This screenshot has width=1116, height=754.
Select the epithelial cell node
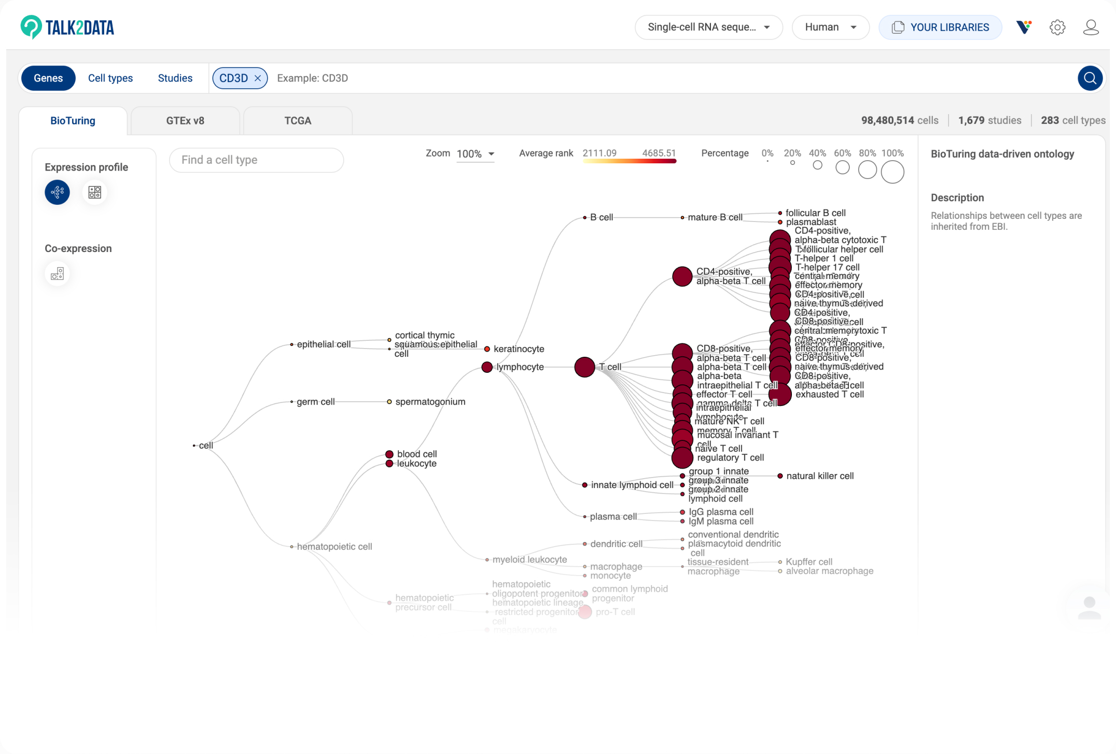(291, 344)
